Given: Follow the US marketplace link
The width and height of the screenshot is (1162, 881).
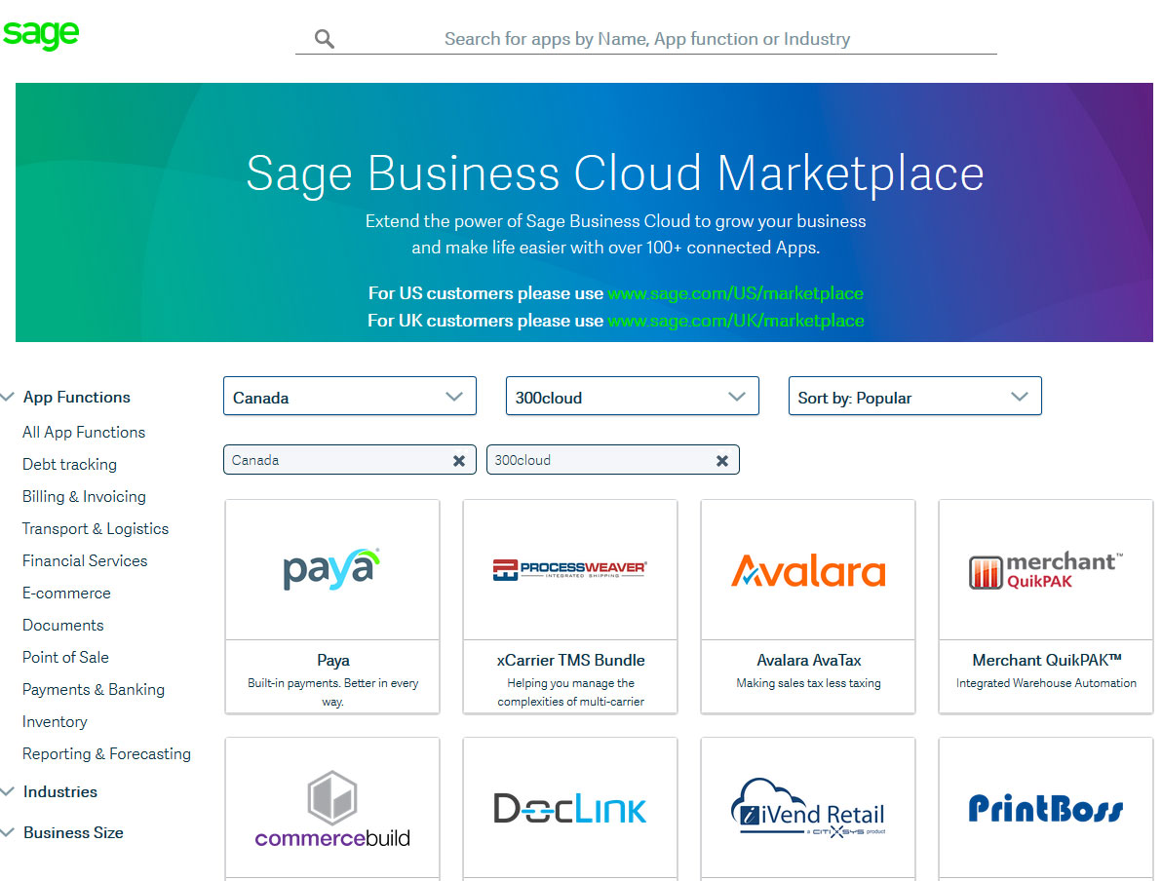Looking at the screenshot, I should pos(735,293).
